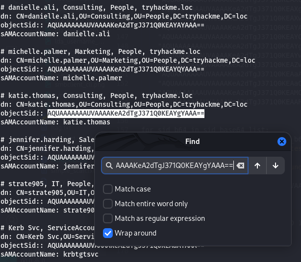This screenshot has width=301, height=262.
Task: Jump to previous match with up arrow
Action: coord(257,166)
